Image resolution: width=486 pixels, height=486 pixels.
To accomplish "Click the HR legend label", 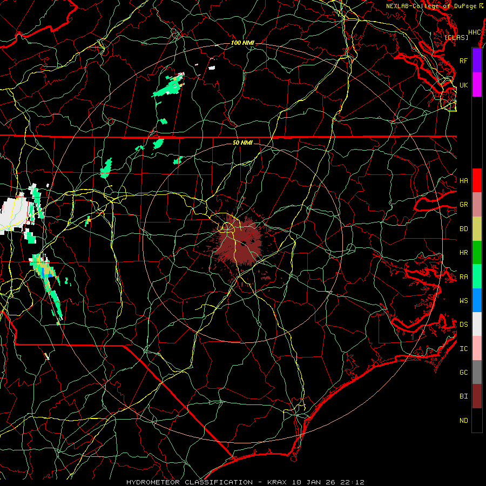I will 464,253.
